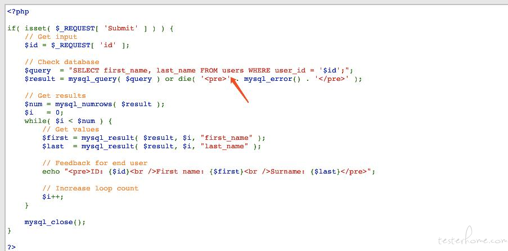The width and height of the screenshot is (508, 251).
Task: Click the '// Get values' comment
Action: point(71,129)
